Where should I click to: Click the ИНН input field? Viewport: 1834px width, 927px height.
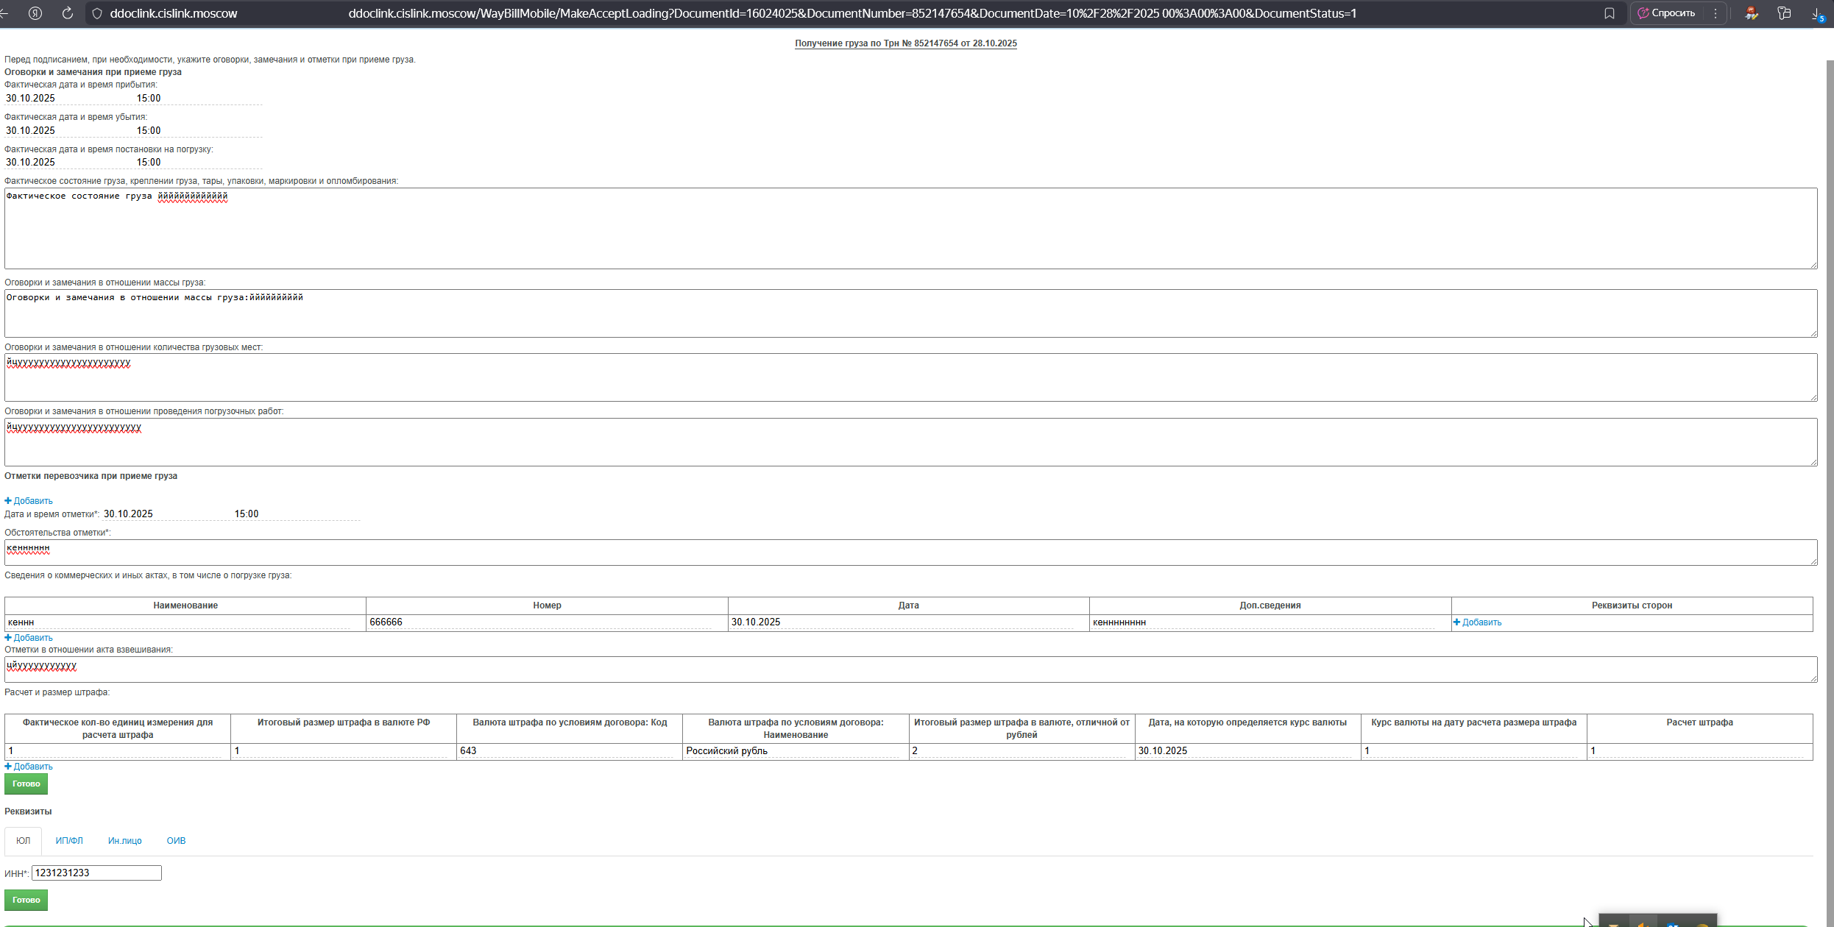[x=96, y=873]
